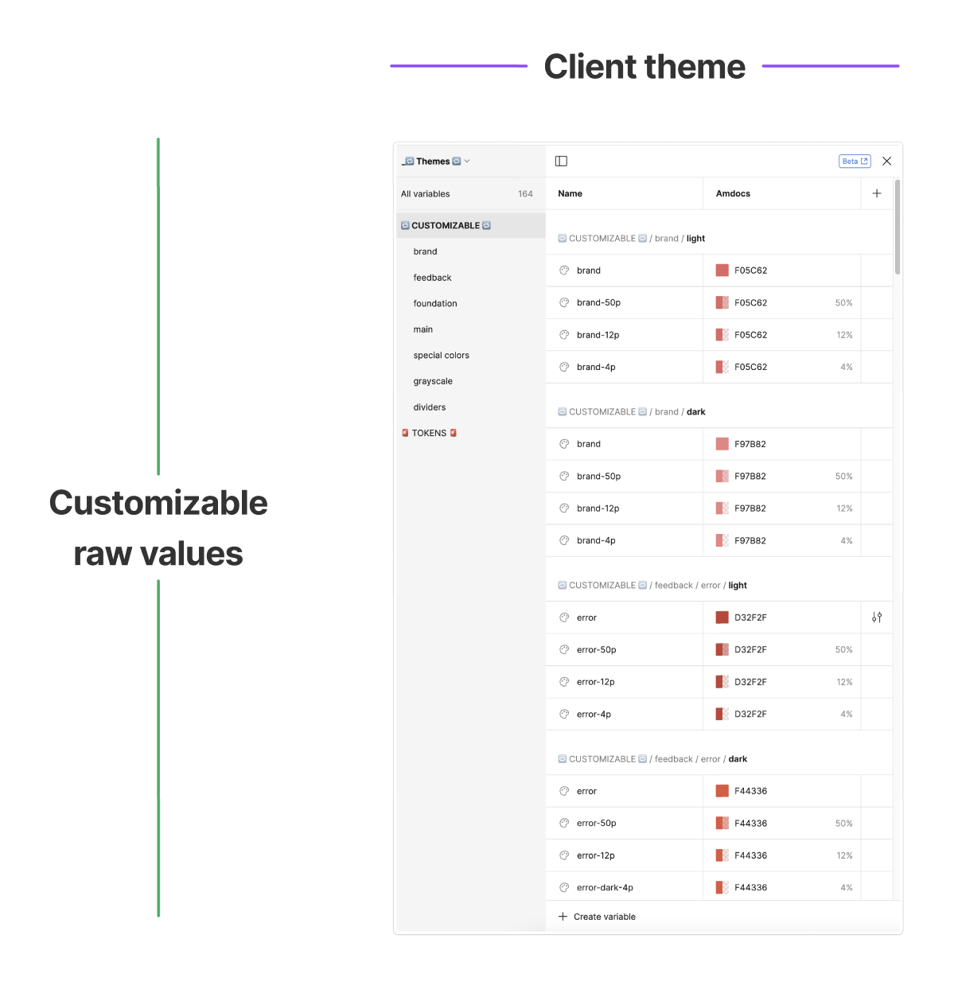
Task: Click the palette icon next to brand-12p dark
Action: (564, 508)
